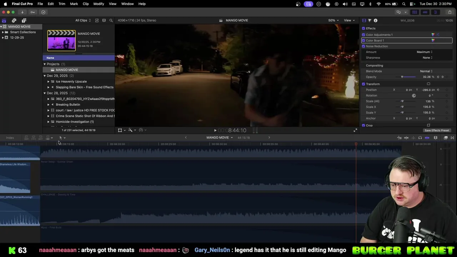Expand the Smart Collections folder

3,32
